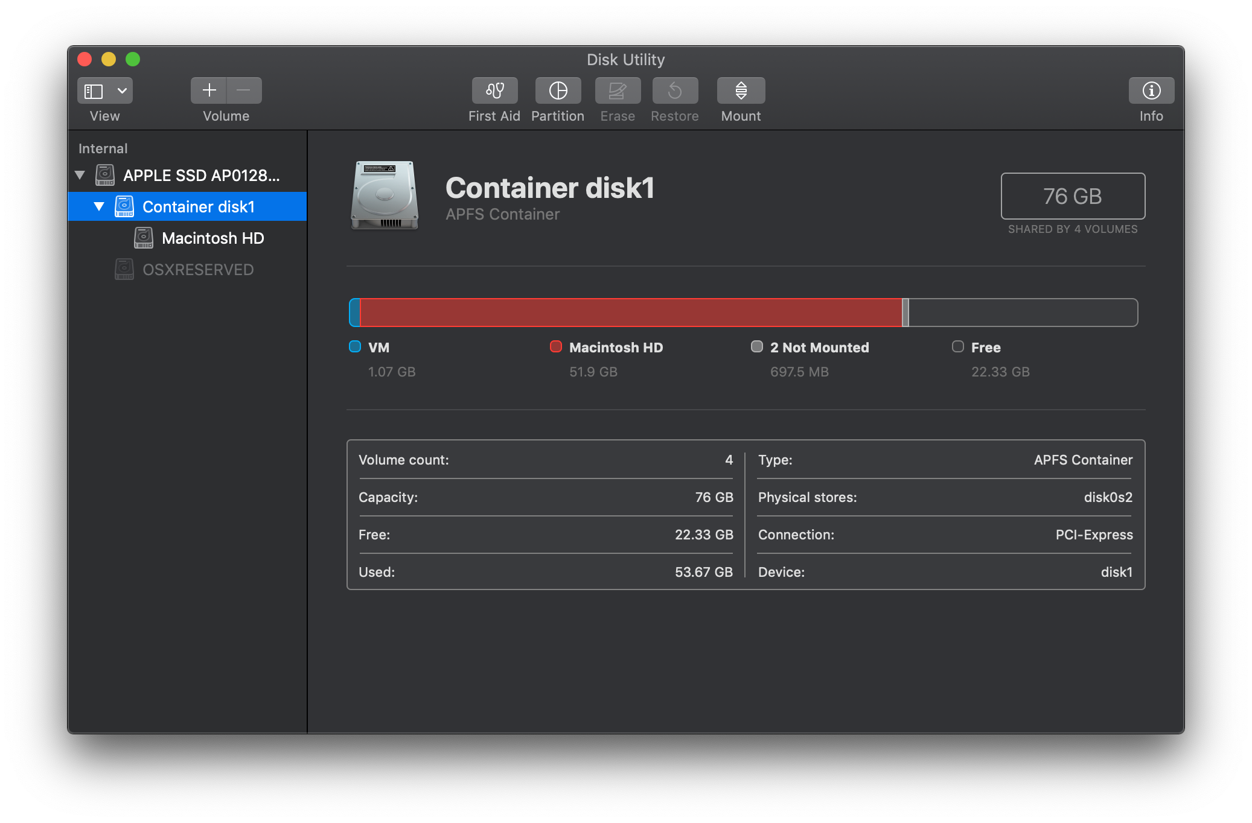Click the Physical stores disk0s2 value

click(x=1108, y=497)
